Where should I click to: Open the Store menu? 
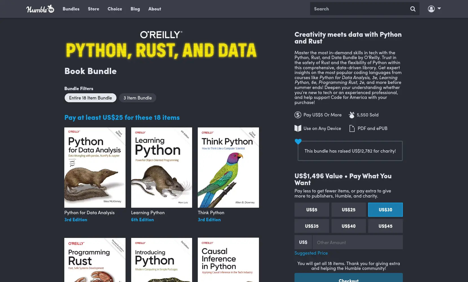point(93,9)
